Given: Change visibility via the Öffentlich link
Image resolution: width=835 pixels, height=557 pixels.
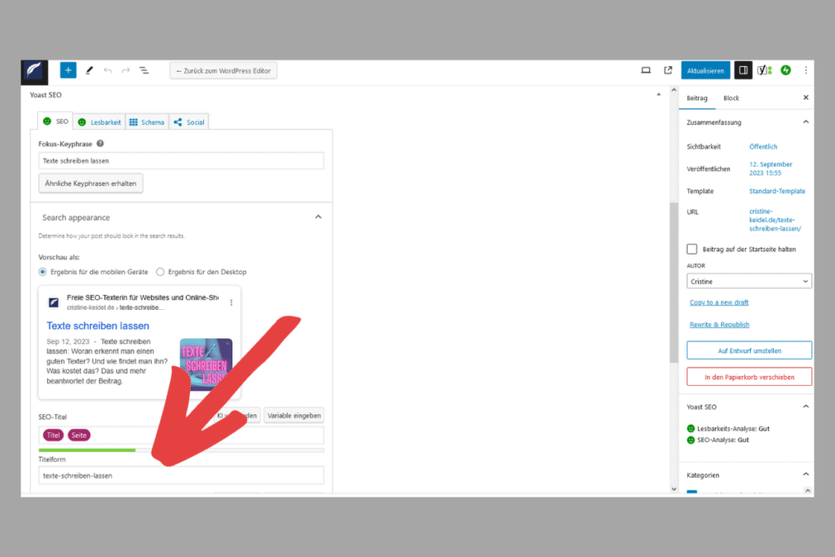Looking at the screenshot, I should click(x=763, y=147).
